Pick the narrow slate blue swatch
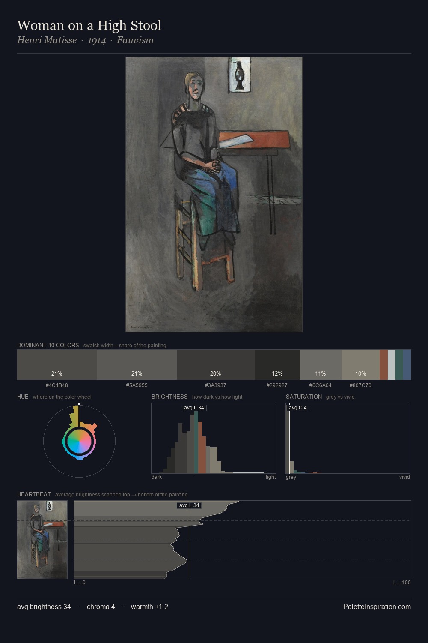 click(x=407, y=365)
